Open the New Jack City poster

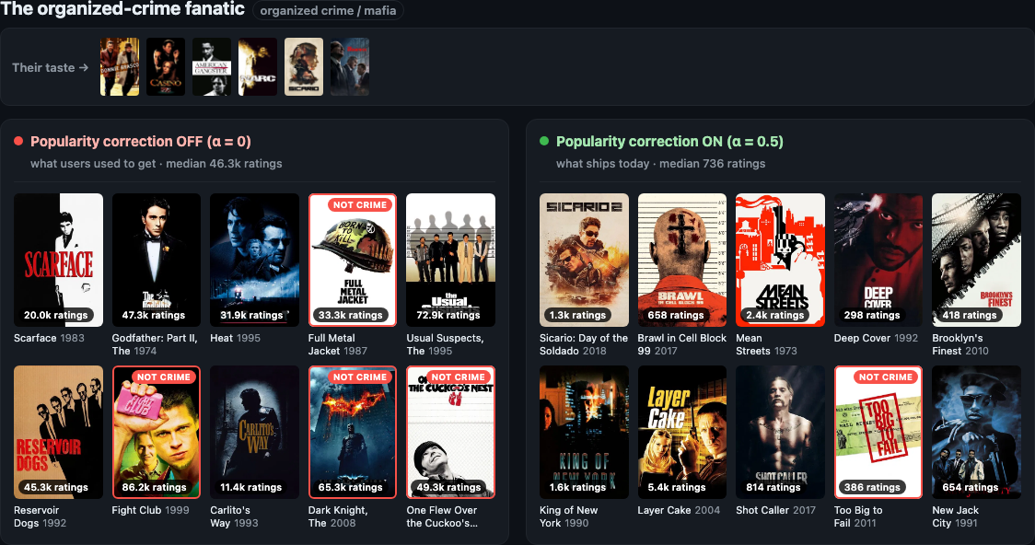[977, 432]
